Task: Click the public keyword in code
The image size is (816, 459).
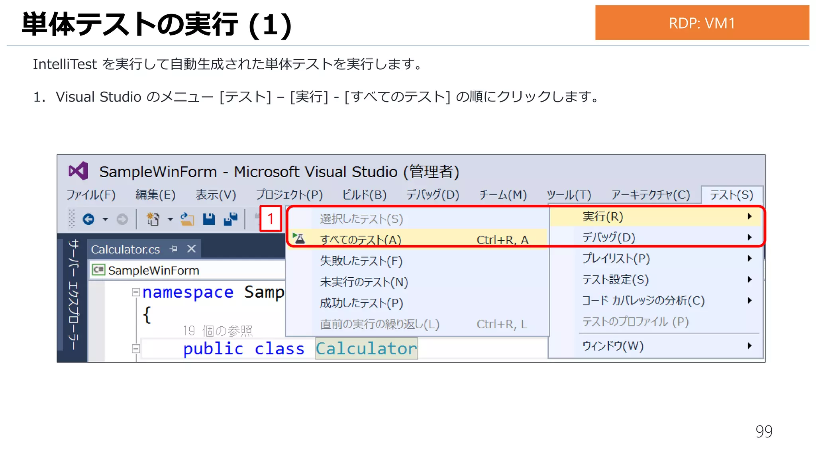Action: (213, 349)
